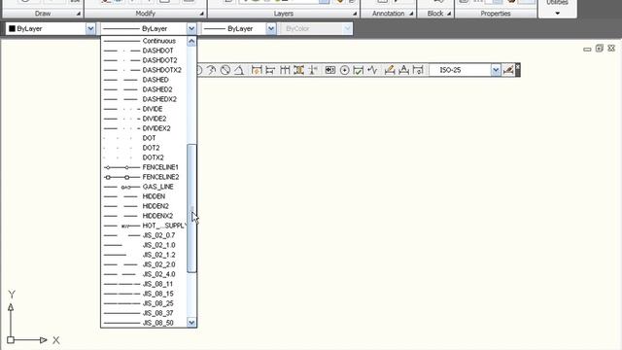Select the DASHDOTX2 linetype

[x=144, y=70]
